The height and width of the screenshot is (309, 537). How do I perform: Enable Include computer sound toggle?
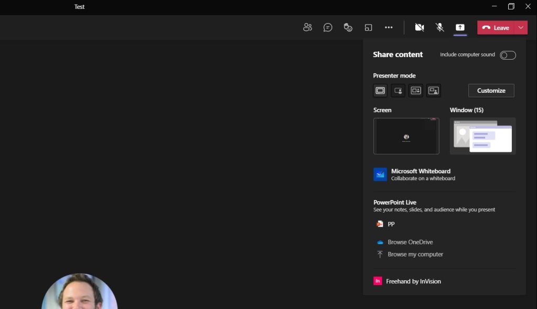point(508,55)
